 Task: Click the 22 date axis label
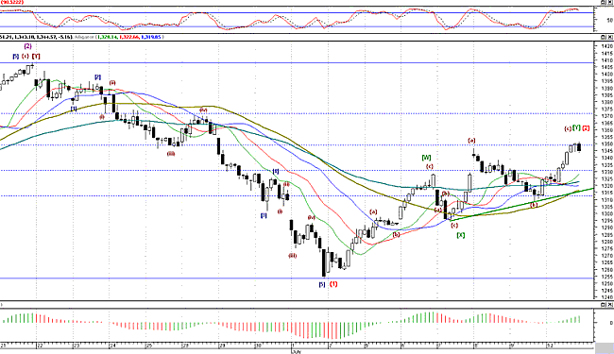pos(39,346)
